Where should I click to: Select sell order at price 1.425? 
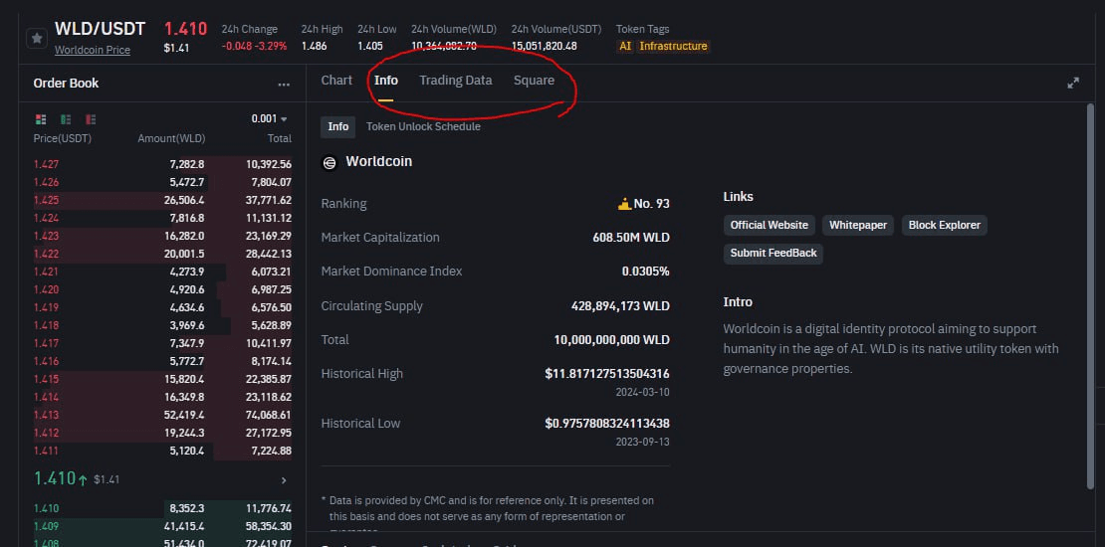pyautogui.click(x=162, y=201)
